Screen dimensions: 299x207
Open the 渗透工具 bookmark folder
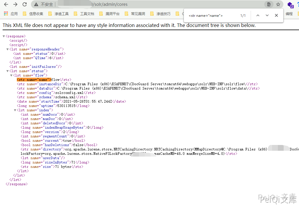[58, 14]
